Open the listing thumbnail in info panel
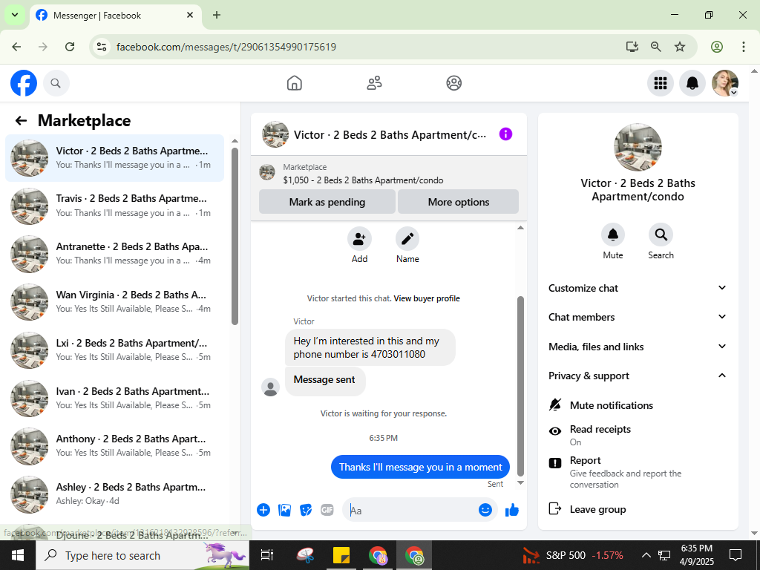The width and height of the screenshot is (760, 570). point(638,148)
